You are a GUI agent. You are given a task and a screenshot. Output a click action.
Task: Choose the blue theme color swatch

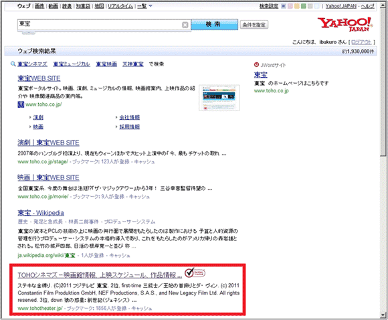click(x=284, y=6)
